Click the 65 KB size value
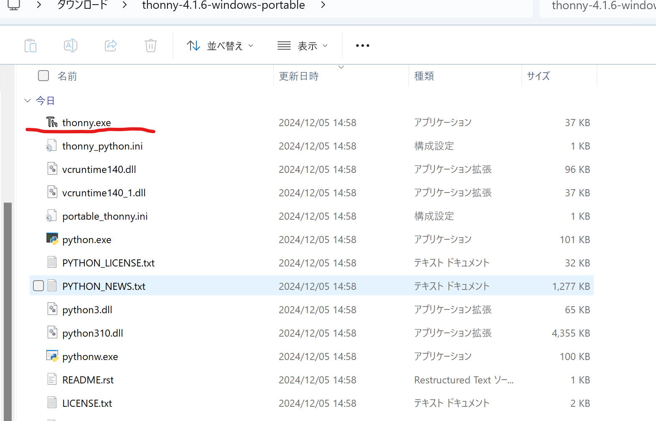Screen dimensions: 656x421 coord(577,309)
